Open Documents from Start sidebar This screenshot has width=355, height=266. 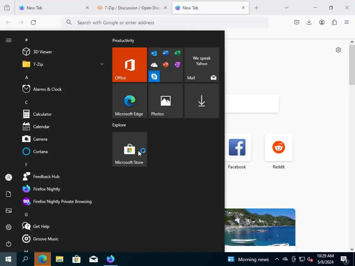tap(9, 194)
